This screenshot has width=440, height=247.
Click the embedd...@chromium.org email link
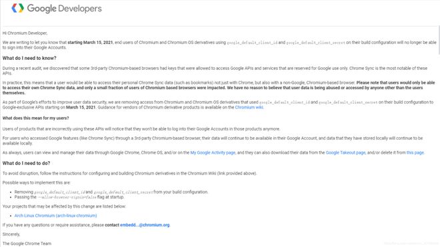coord(145,225)
